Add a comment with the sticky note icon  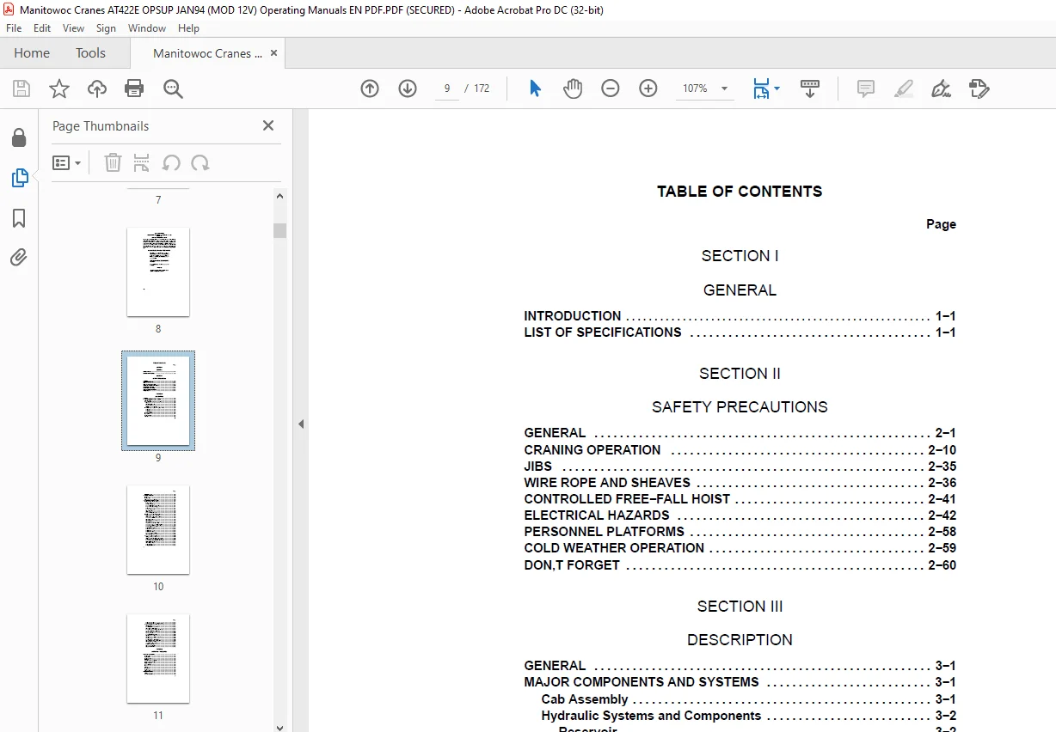[x=866, y=88]
